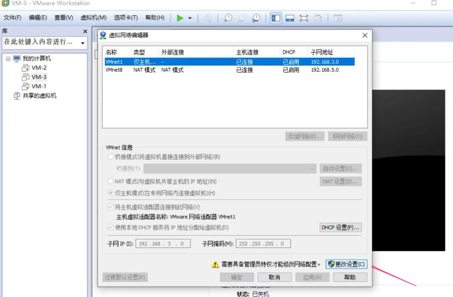The image size is (453, 297).
Task: Open the power options dropdown arrow
Action: tap(190, 18)
